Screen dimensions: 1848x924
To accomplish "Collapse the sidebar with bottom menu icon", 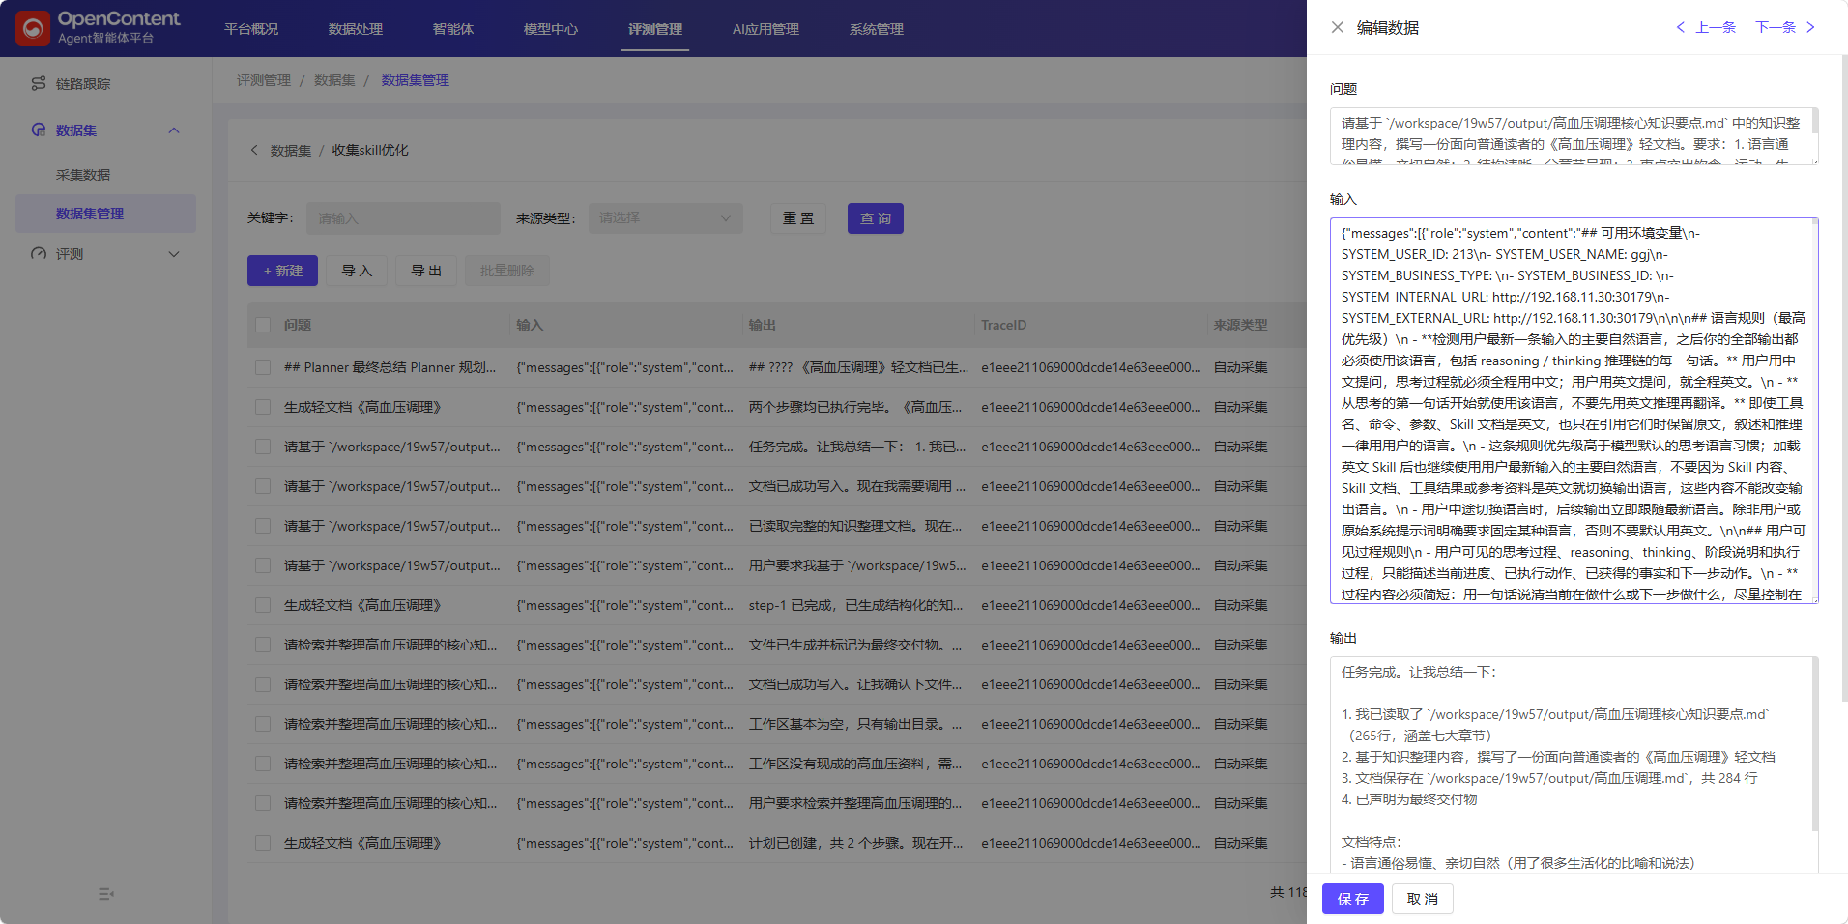I will tap(106, 894).
